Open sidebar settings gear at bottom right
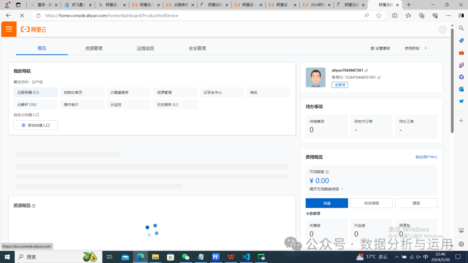 461,244
